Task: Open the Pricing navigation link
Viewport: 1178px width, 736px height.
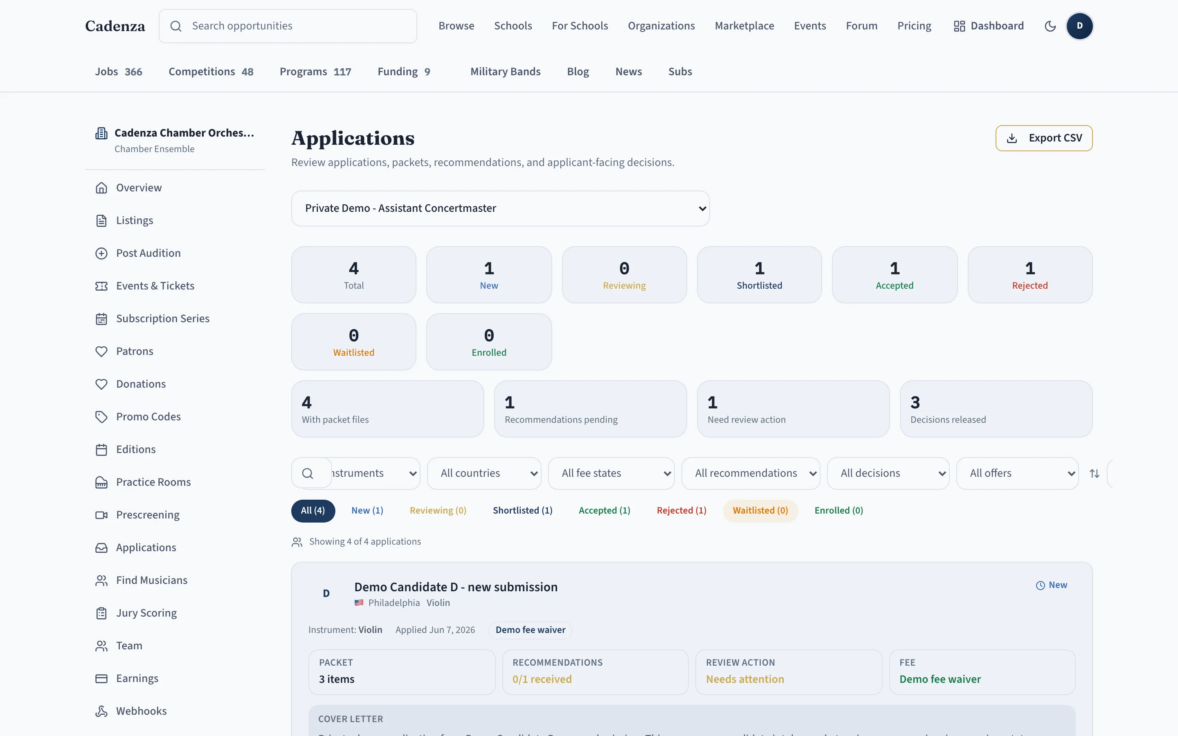Action: click(x=914, y=26)
